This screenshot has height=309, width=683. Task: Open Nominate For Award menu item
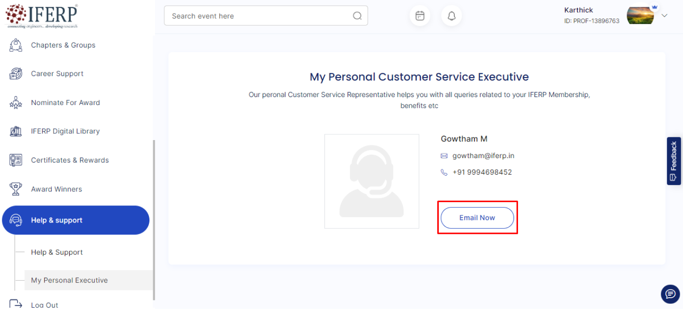(x=65, y=103)
